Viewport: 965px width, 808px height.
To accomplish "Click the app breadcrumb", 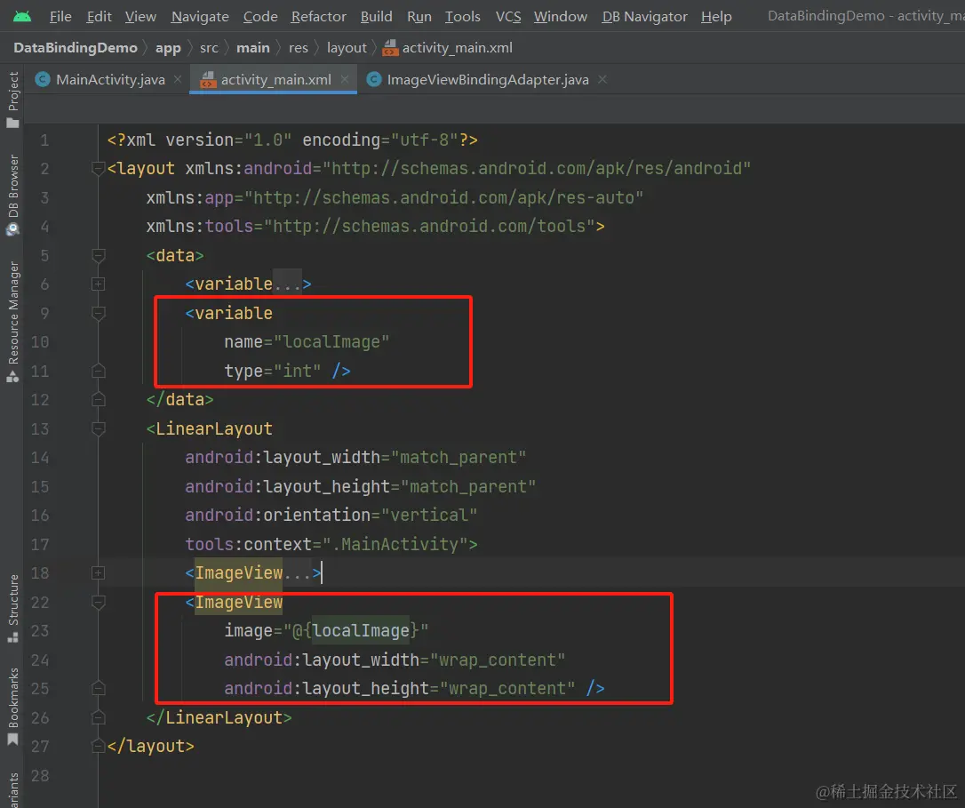I will [168, 47].
